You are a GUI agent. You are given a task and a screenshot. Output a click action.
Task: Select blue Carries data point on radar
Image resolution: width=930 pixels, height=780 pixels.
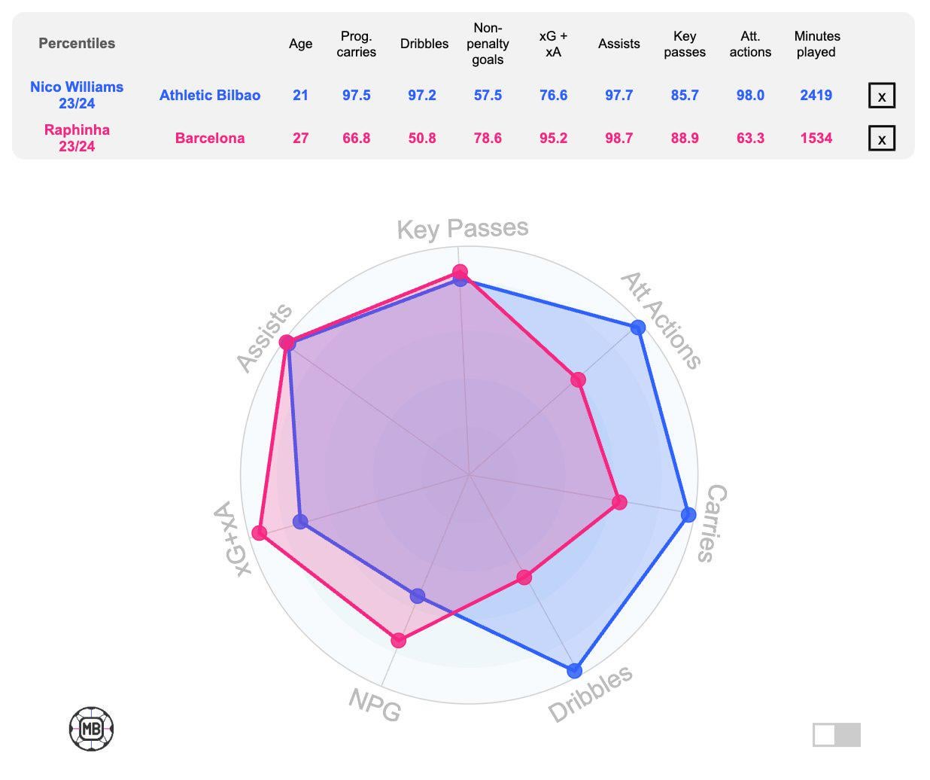688,514
